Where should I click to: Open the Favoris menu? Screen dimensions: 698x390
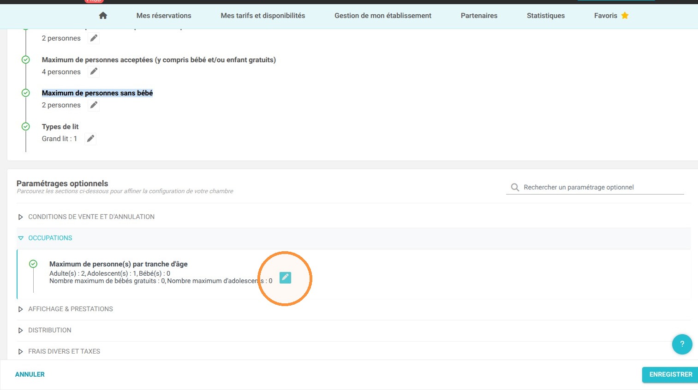click(611, 16)
